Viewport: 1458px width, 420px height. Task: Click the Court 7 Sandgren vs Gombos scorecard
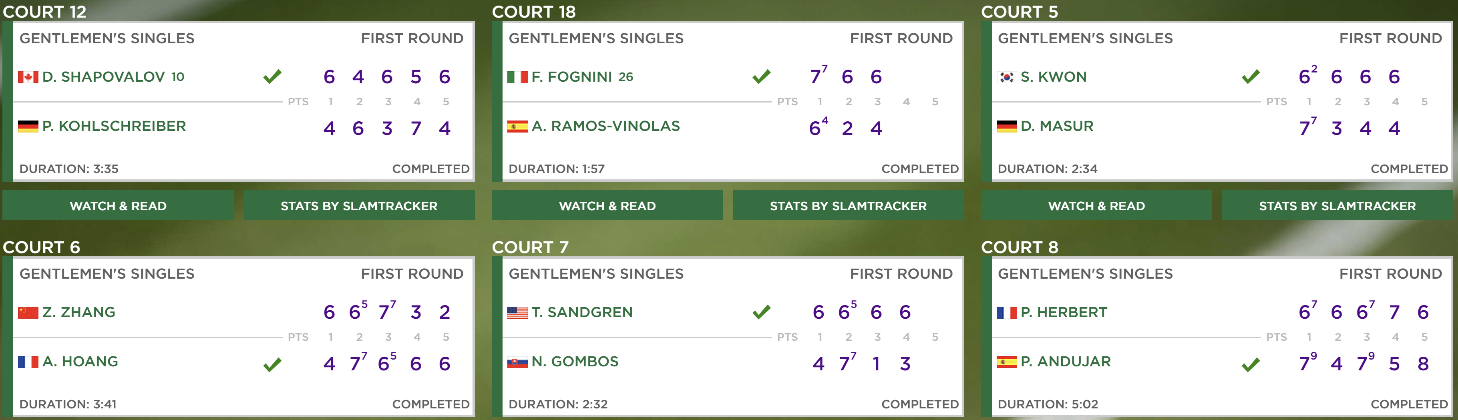click(x=728, y=337)
